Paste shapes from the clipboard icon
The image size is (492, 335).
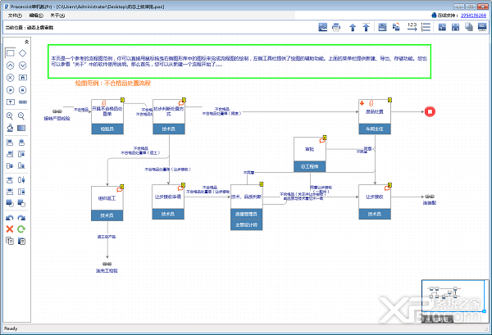pyautogui.click(x=21, y=241)
